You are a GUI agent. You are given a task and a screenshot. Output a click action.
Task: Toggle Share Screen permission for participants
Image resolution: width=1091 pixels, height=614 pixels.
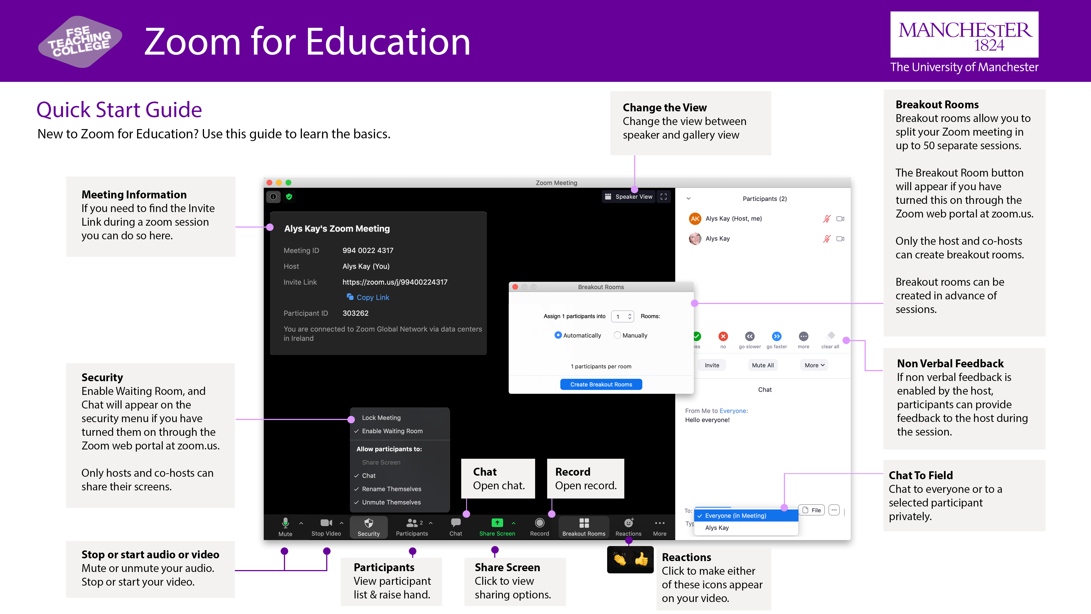pos(381,462)
